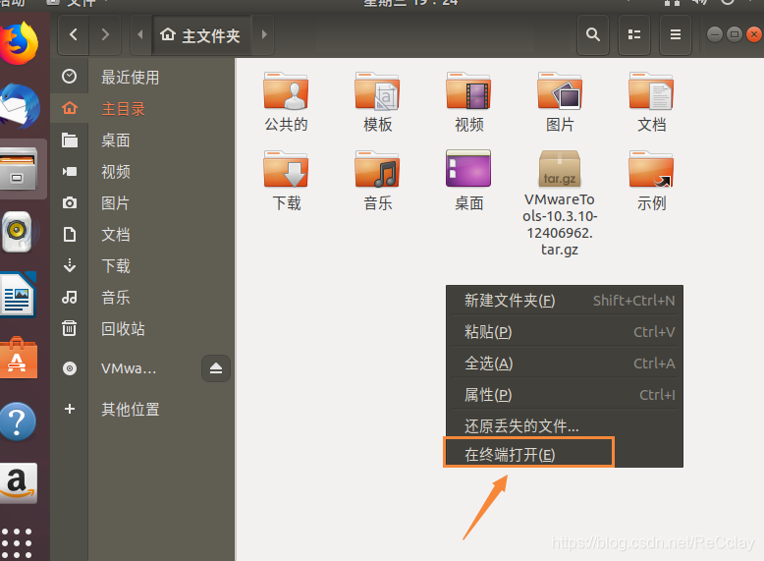Click the trash bin icon in sidebar
This screenshot has width=764, height=561.
(x=69, y=328)
